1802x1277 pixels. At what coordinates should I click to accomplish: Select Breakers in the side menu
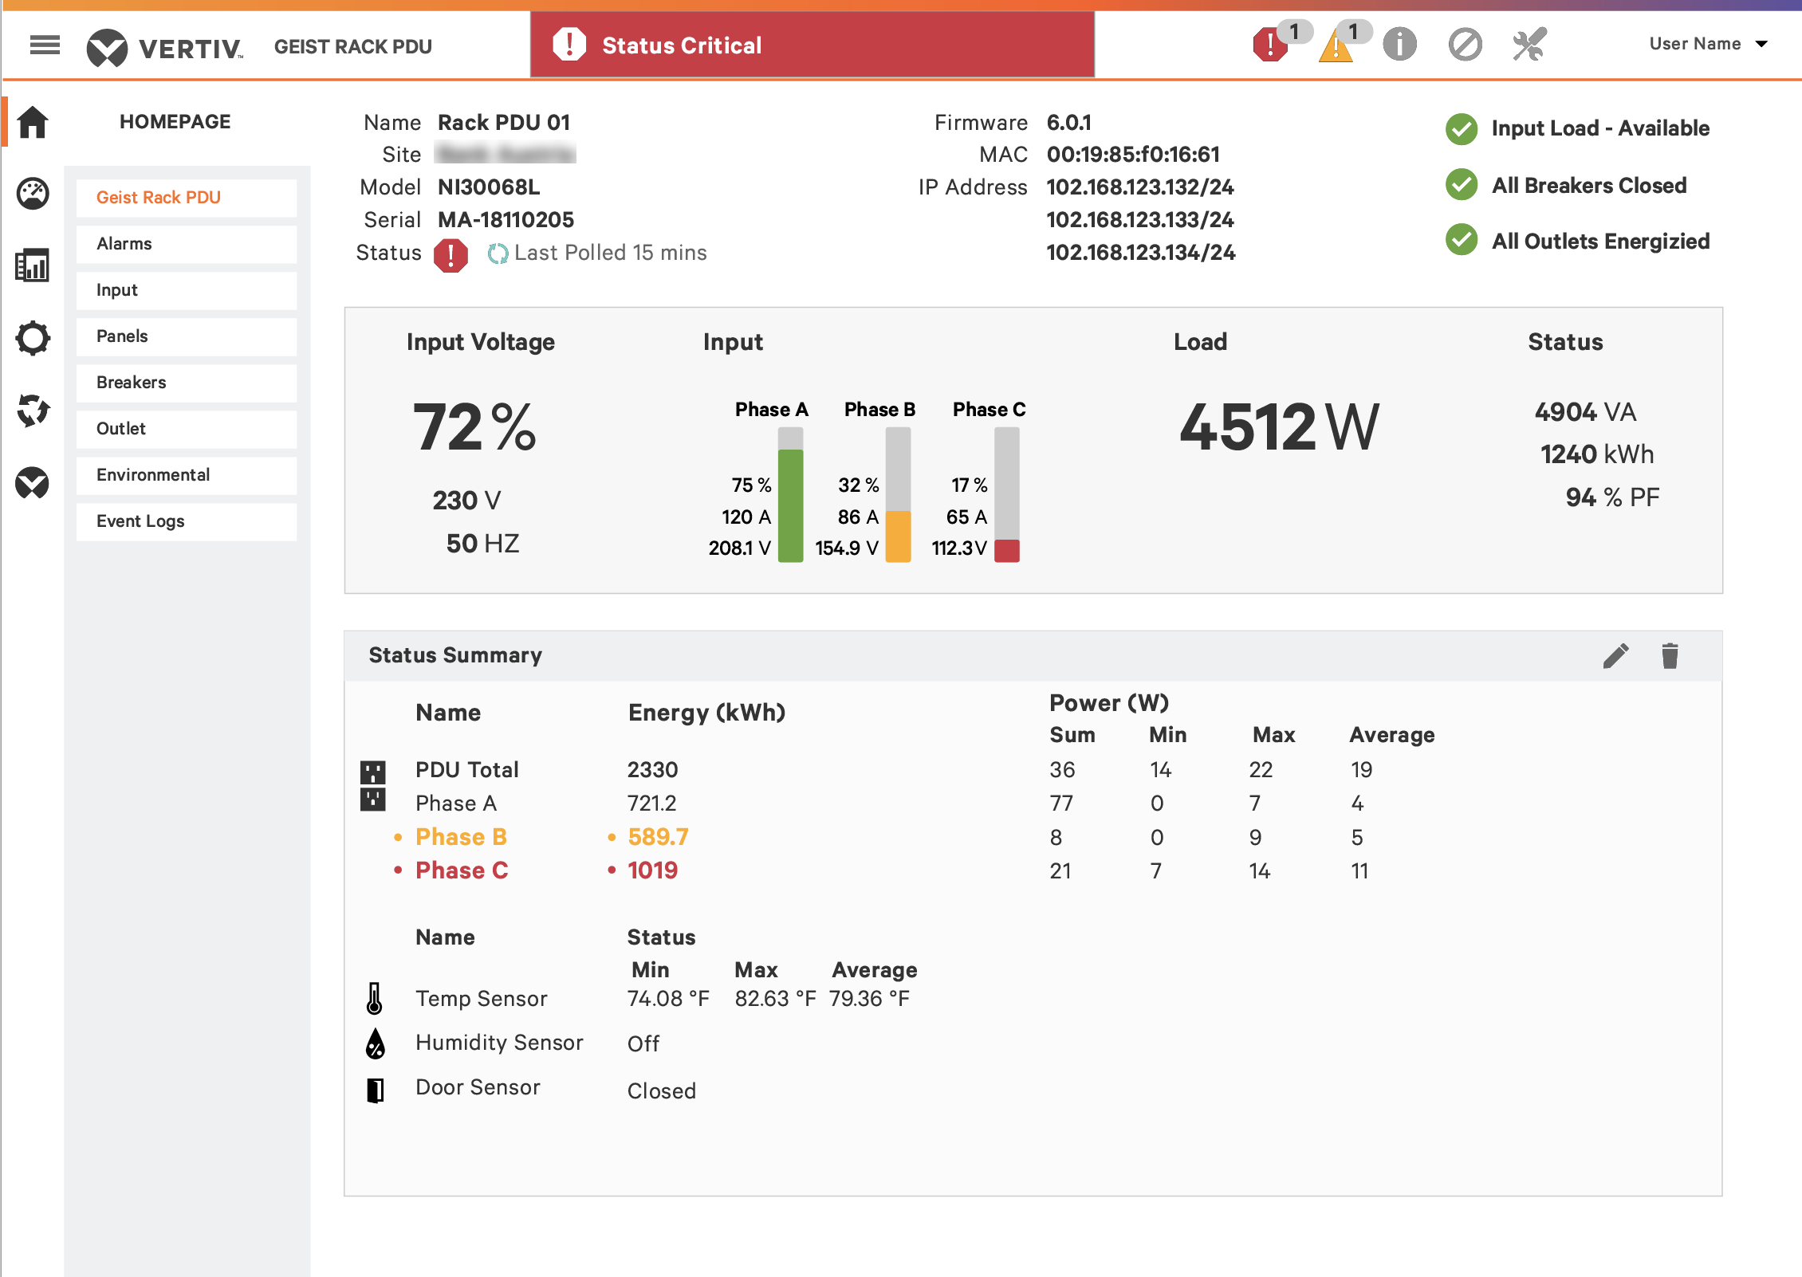coord(187,383)
